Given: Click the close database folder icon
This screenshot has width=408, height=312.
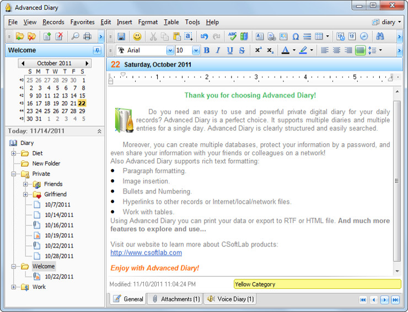Looking at the screenshot, I should [32, 36].
